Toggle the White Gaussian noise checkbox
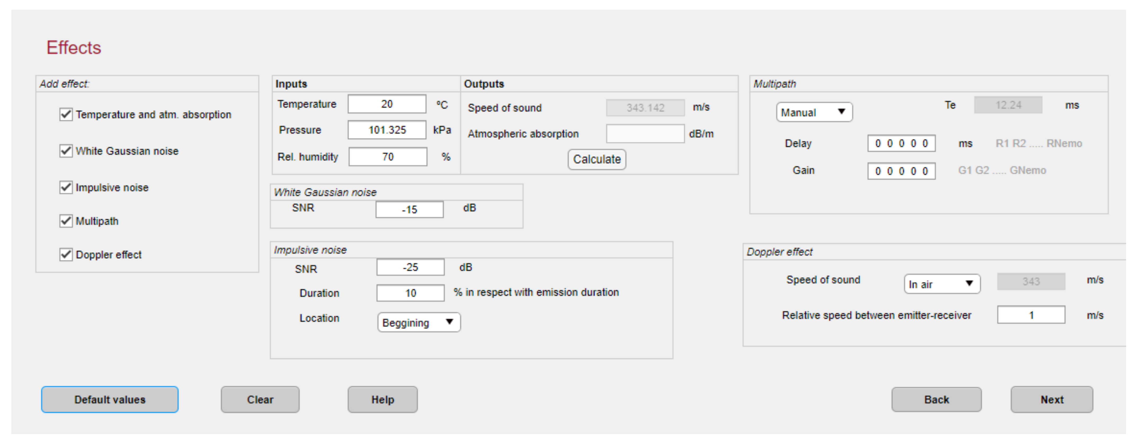Viewport: 1134px width, 446px height. click(66, 151)
